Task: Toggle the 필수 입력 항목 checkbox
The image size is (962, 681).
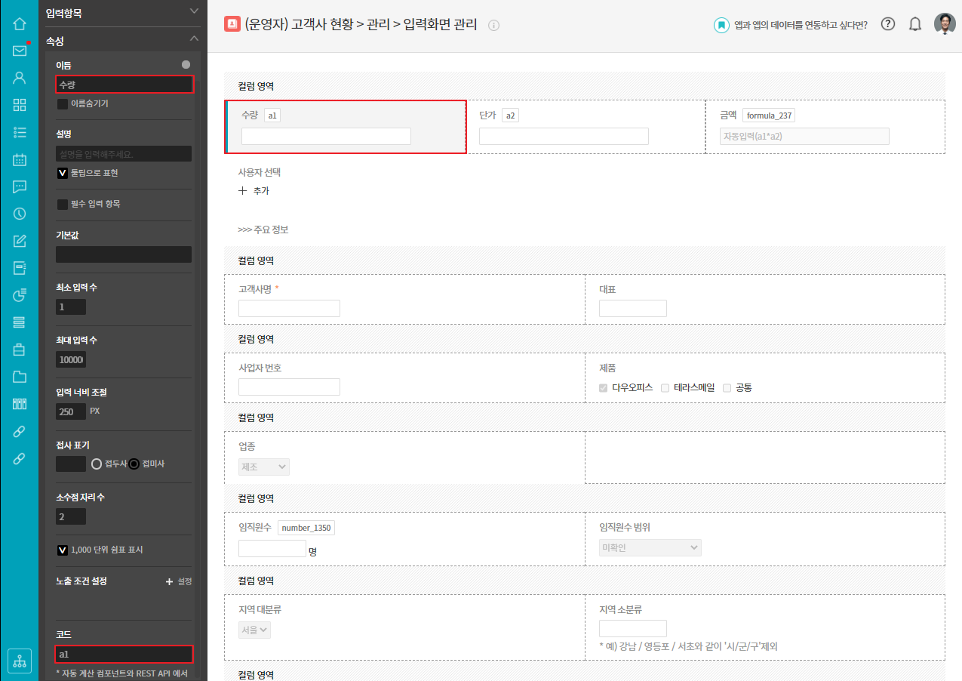Action: pos(63,204)
